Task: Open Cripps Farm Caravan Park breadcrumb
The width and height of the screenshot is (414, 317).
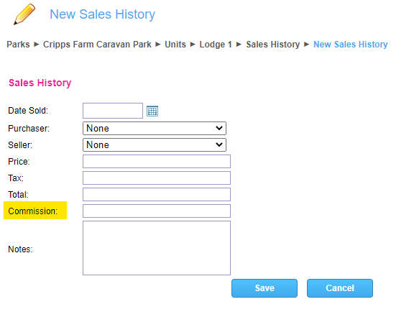Action: point(97,45)
